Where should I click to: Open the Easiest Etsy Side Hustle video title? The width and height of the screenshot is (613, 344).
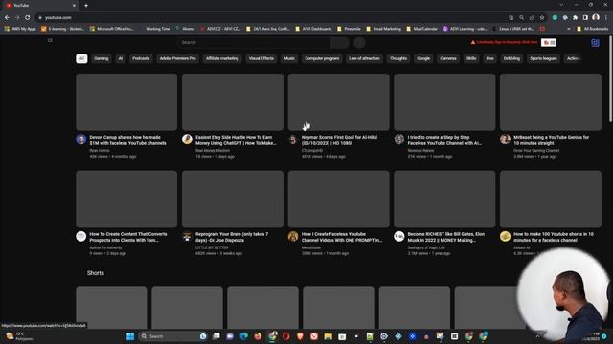point(236,140)
